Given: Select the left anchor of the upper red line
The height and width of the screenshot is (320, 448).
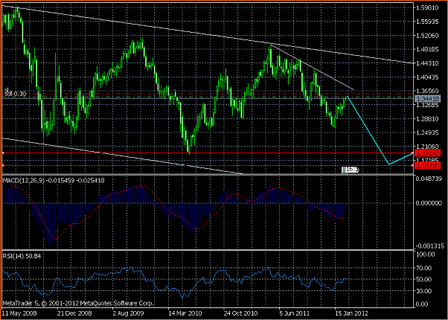Looking at the screenshot, I should [3, 153].
